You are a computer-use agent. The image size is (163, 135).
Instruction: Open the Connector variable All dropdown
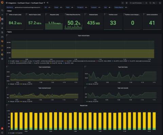click(x=99, y=7)
